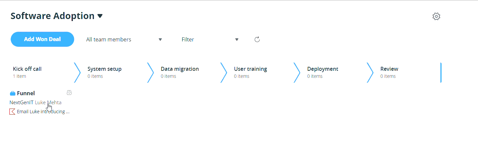Viewport: 478px width, 157px height.
Task: Click the Add Won Deal button
Action: 42,39
